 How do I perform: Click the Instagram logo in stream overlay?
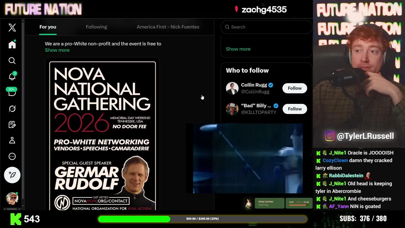tap(330, 136)
